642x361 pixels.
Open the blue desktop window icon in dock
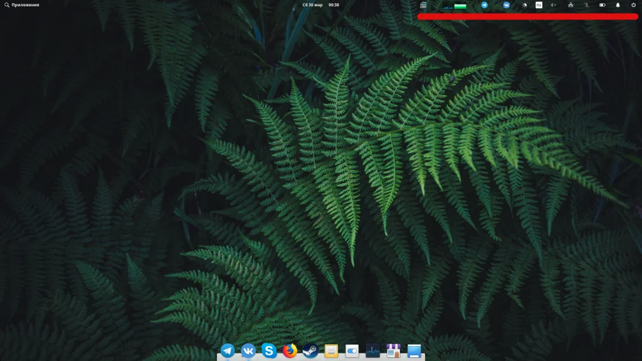[x=414, y=350]
